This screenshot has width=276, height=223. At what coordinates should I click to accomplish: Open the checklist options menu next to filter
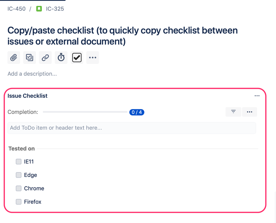coord(249,112)
